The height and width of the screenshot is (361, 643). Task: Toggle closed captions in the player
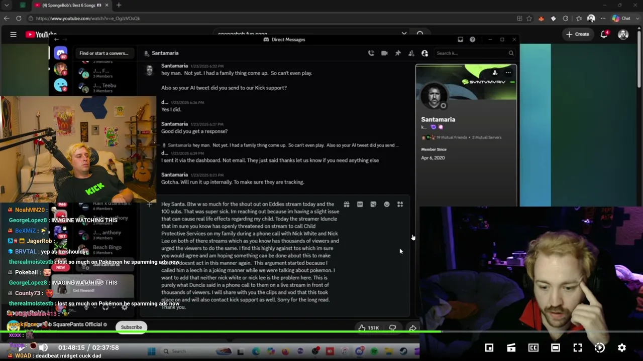[533, 347]
